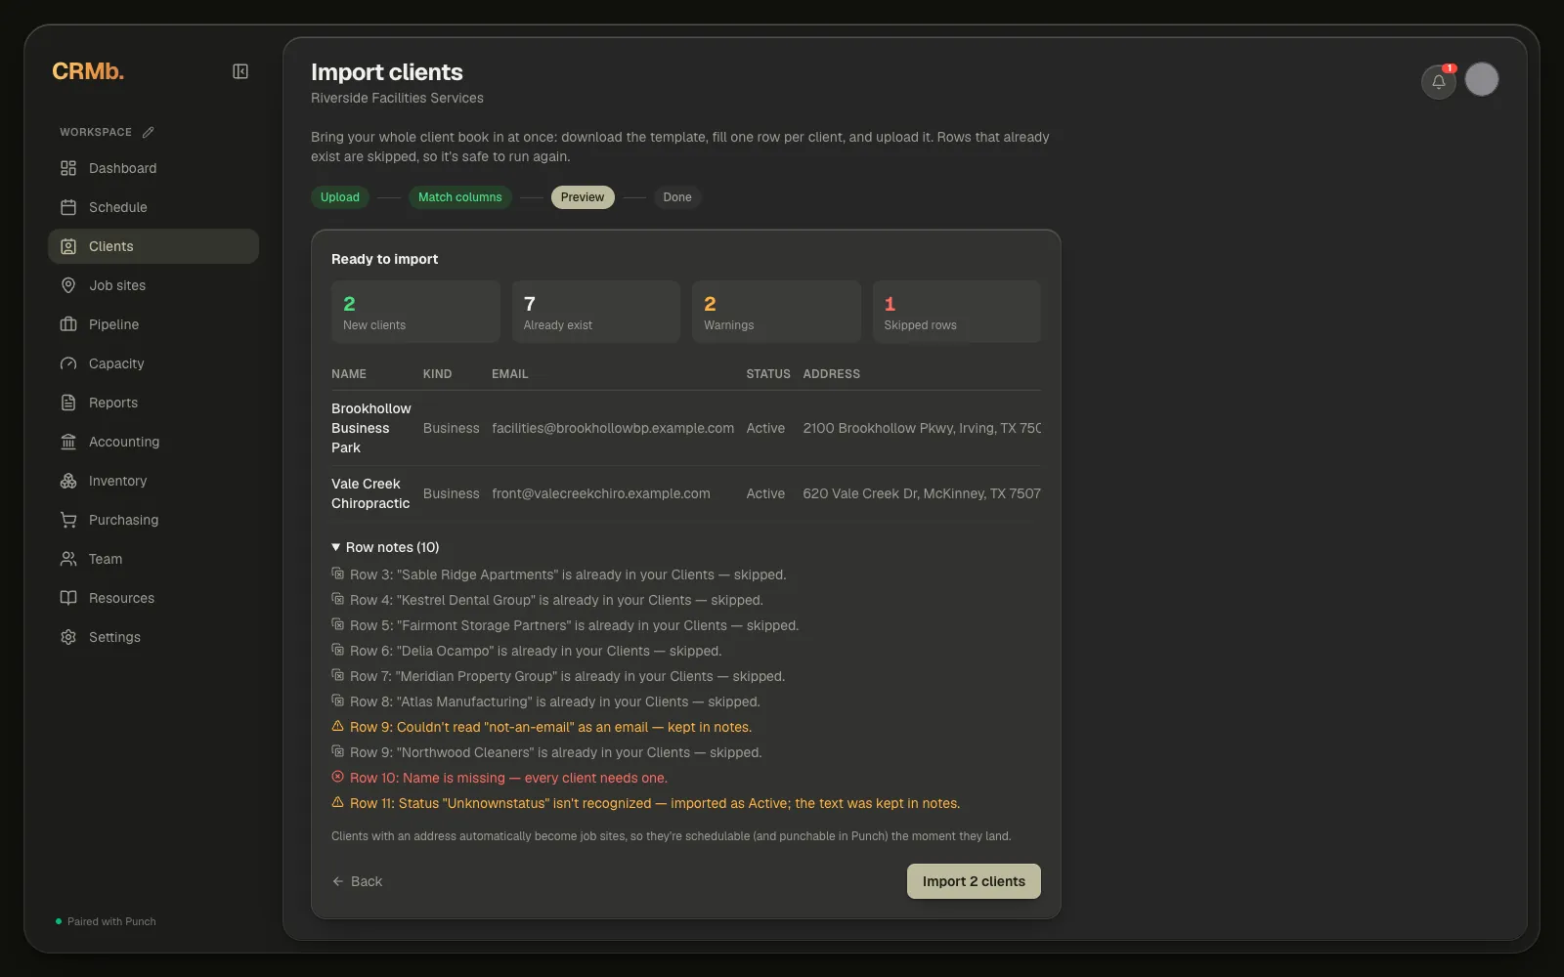
Task: Open notifications bell icon
Action: coord(1439,81)
